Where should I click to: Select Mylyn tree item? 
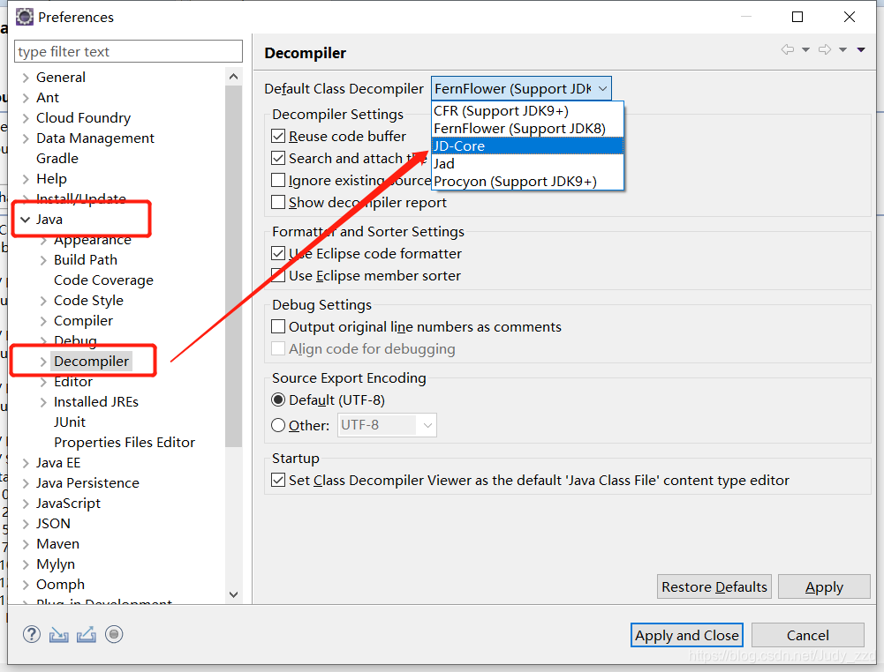[x=56, y=564]
